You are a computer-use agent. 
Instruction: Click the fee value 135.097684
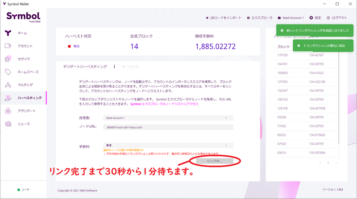coord(317,153)
